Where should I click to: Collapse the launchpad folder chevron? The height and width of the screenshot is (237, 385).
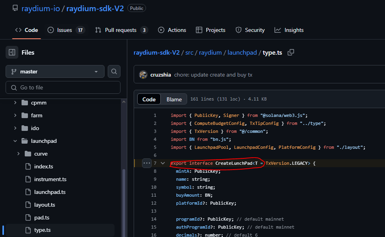[15, 141]
